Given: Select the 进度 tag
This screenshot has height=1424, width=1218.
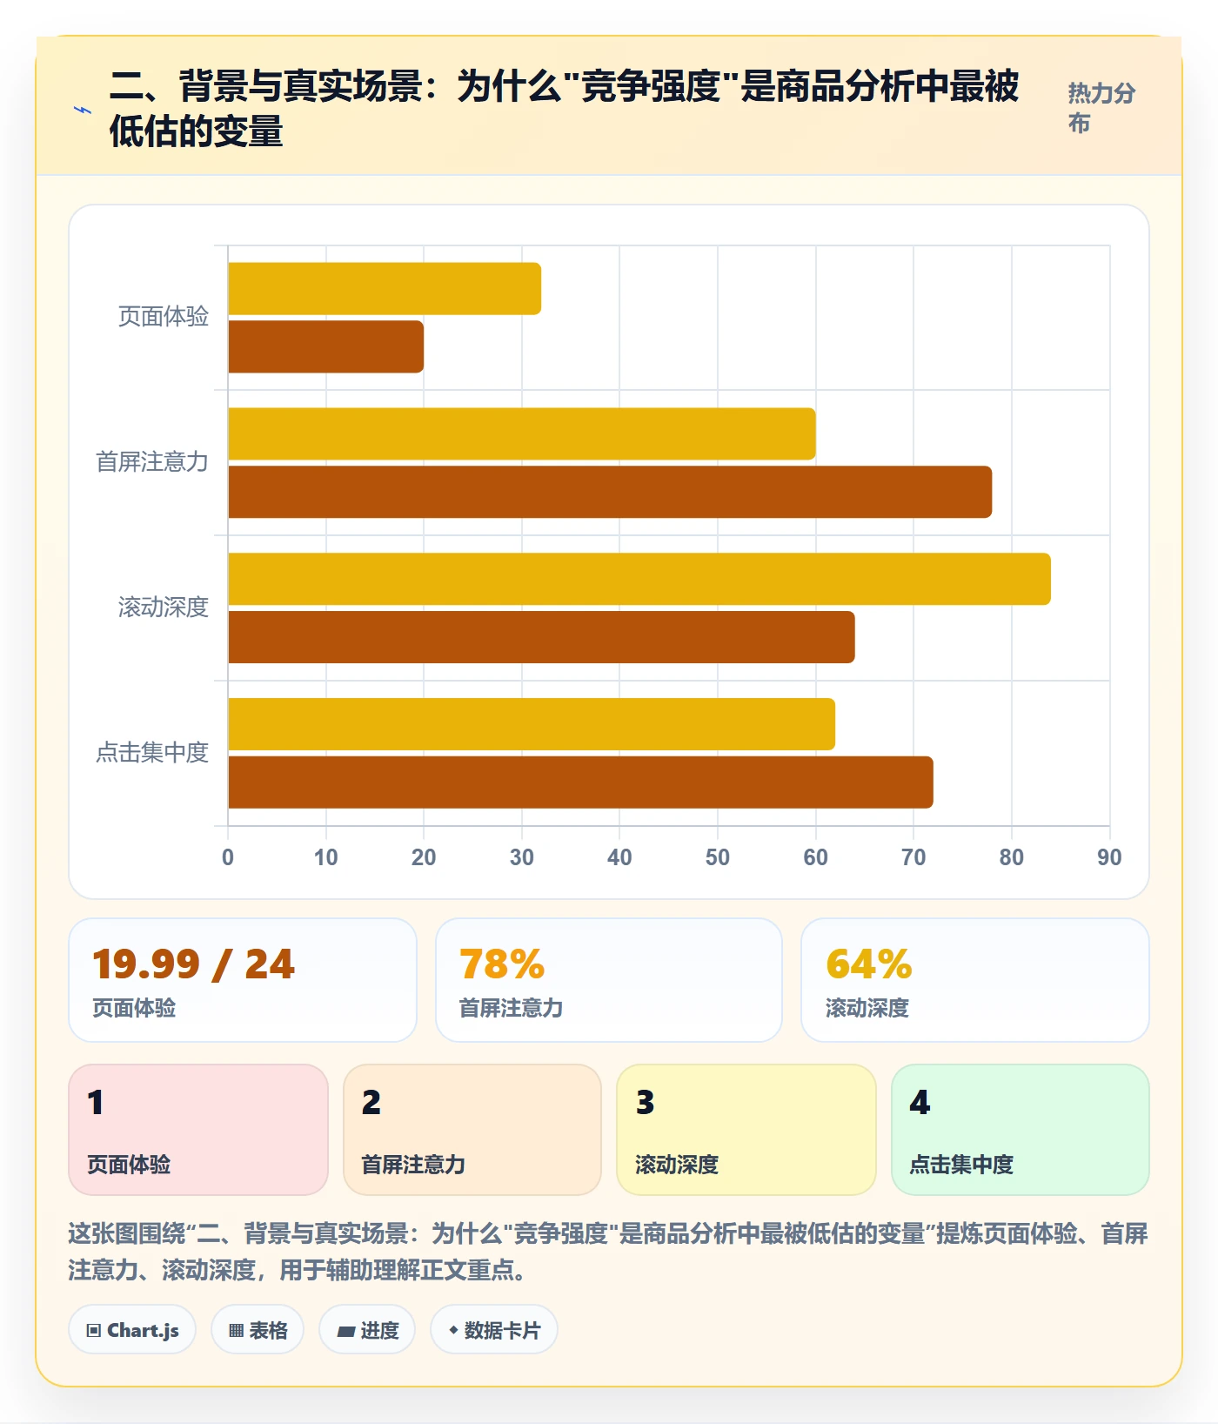Looking at the screenshot, I should (367, 1329).
